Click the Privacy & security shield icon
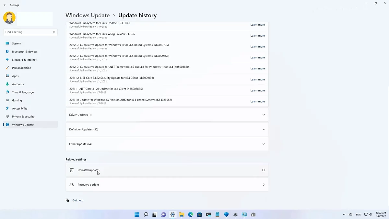 tap(7, 116)
